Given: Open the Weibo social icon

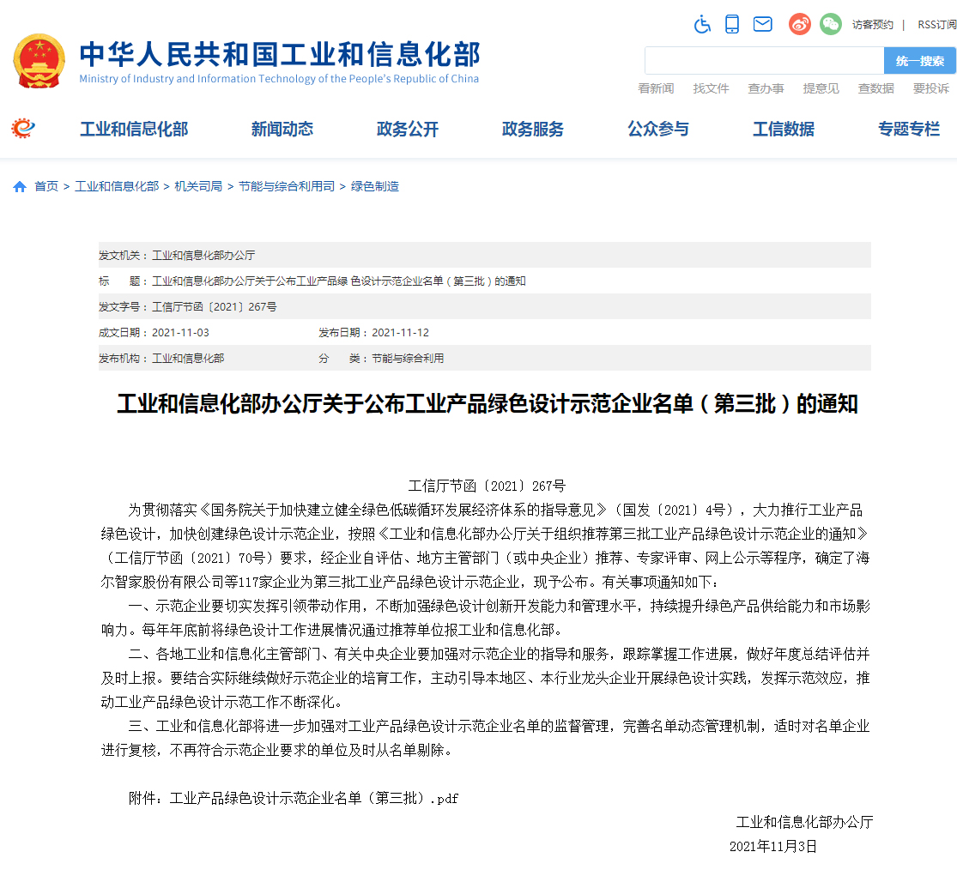Looking at the screenshot, I should (799, 24).
